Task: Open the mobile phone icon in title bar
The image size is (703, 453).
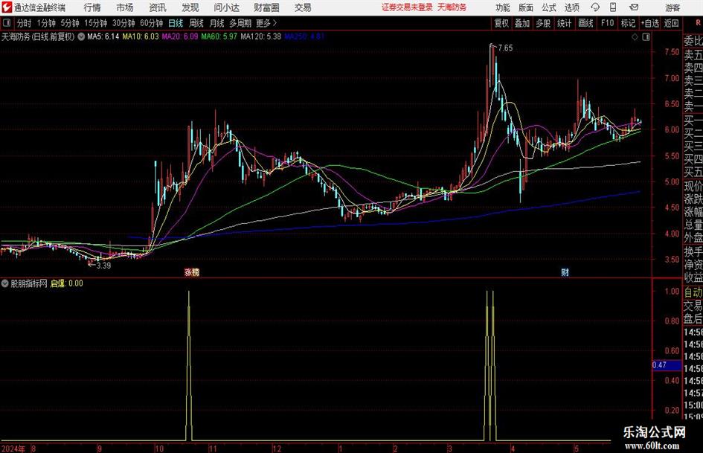Action: coord(613,7)
